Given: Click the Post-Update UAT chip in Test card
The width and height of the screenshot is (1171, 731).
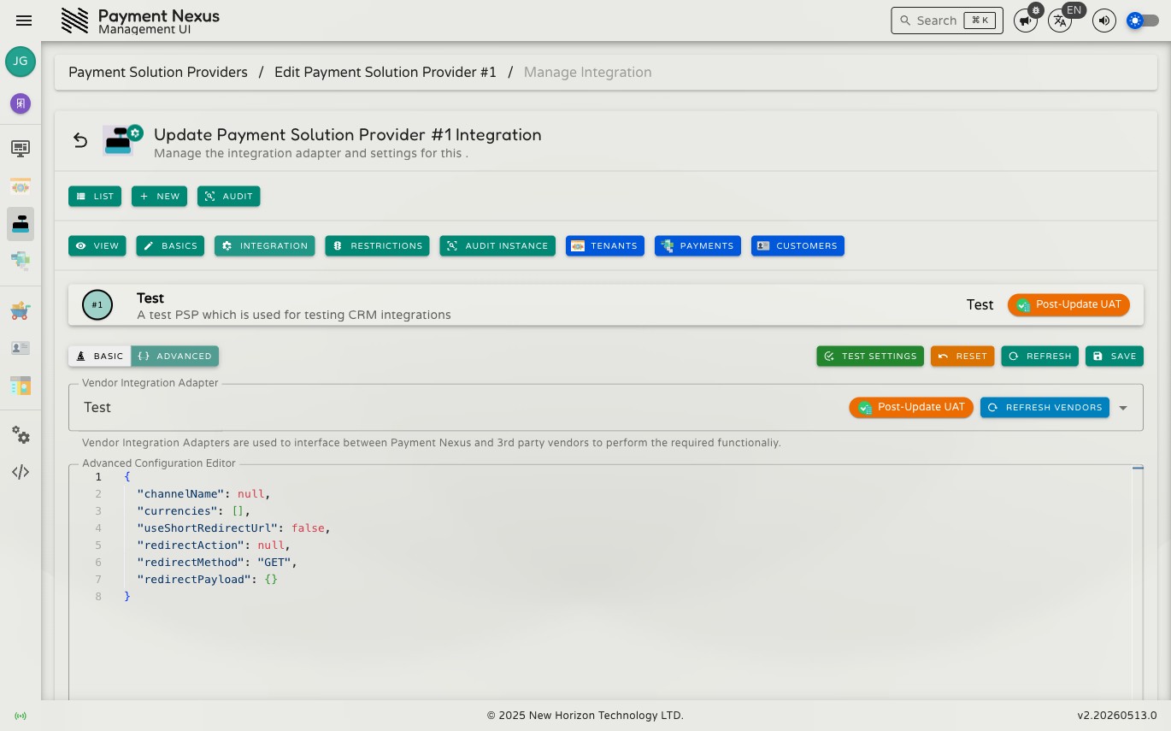Looking at the screenshot, I should point(1068,305).
